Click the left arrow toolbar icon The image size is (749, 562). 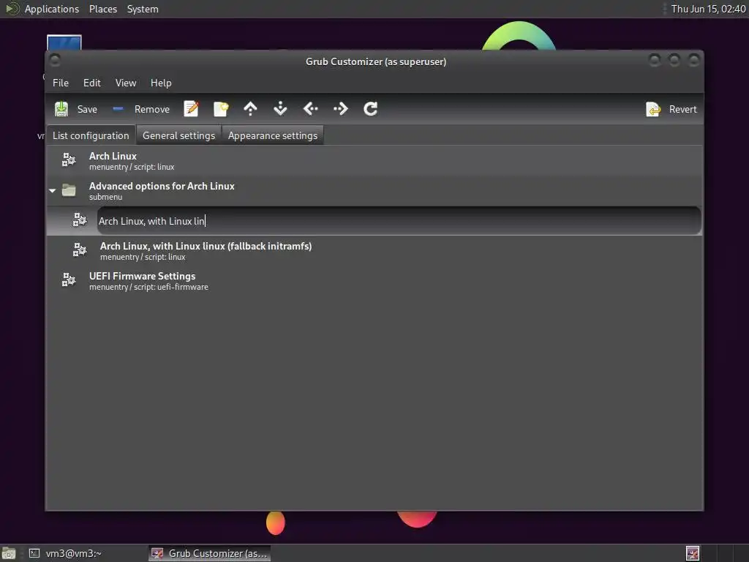(310, 109)
